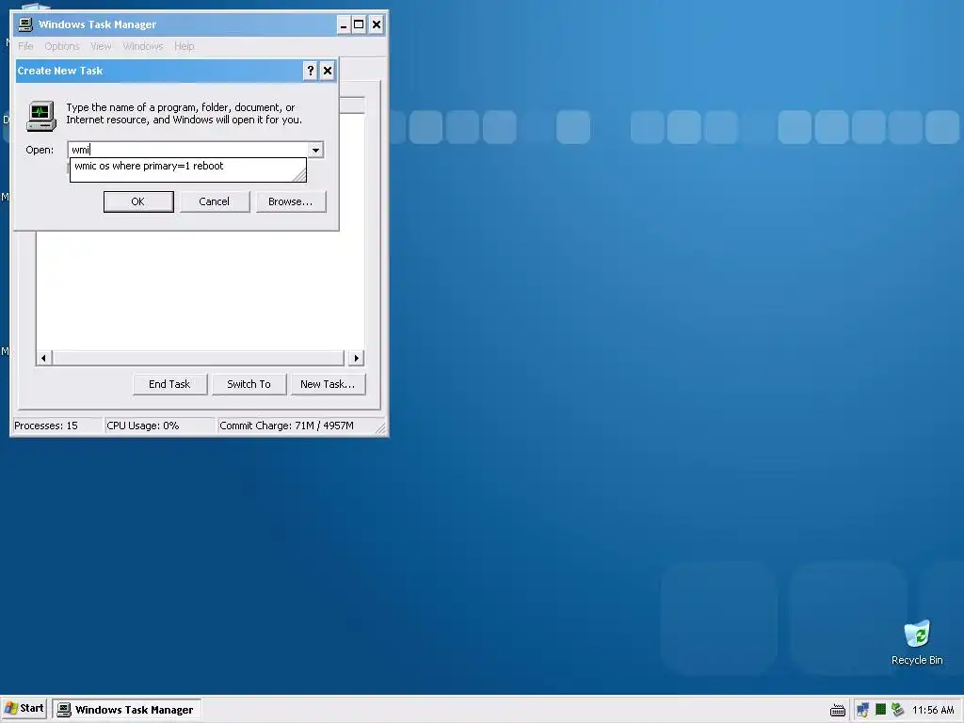Click the task list right scroll arrow
This screenshot has height=723, width=964.
(357, 358)
